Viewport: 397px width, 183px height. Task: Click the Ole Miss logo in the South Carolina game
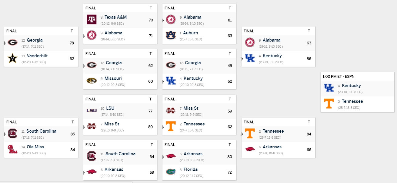(x=12, y=149)
